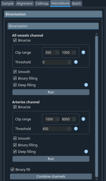Increment the Arteries Threshold spinner arrow
106x181 pixels.
point(69,128)
